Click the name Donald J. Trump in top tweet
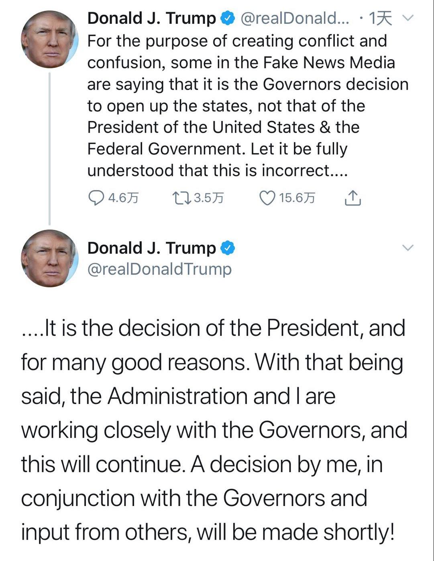Image resolution: width=434 pixels, height=561 pixels. (x=151, y=18)
